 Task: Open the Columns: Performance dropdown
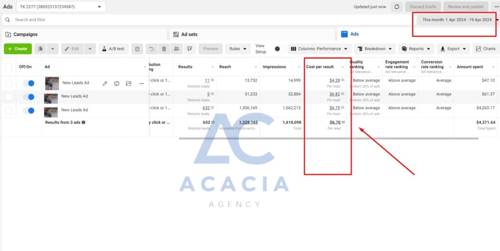pos(320,49)
